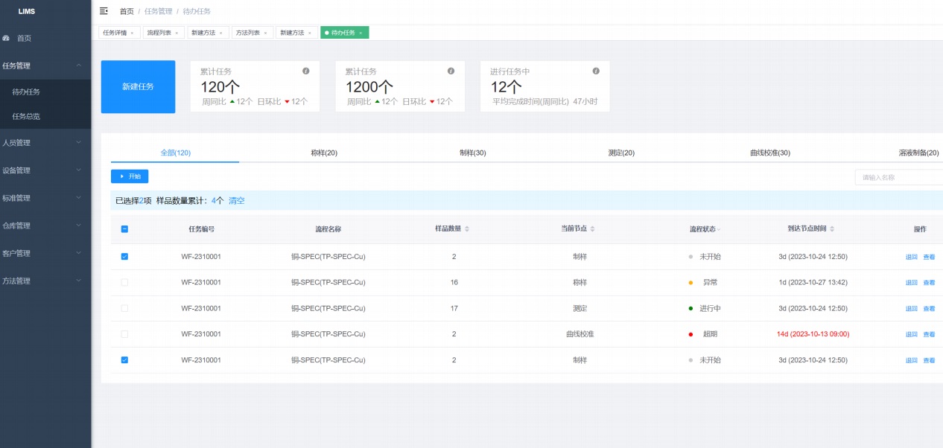
Task: Sort by 当前节点 column sort icon
Action: (x=593, y=229)
